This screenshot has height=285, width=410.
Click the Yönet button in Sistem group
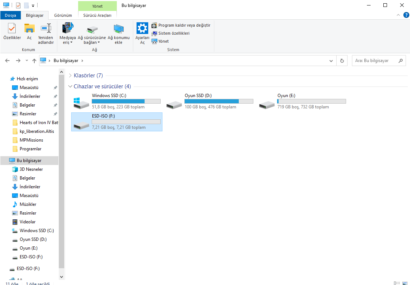[x=160, y=41]
